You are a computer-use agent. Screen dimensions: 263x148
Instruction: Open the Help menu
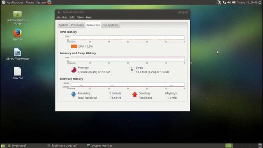point(89,17)
